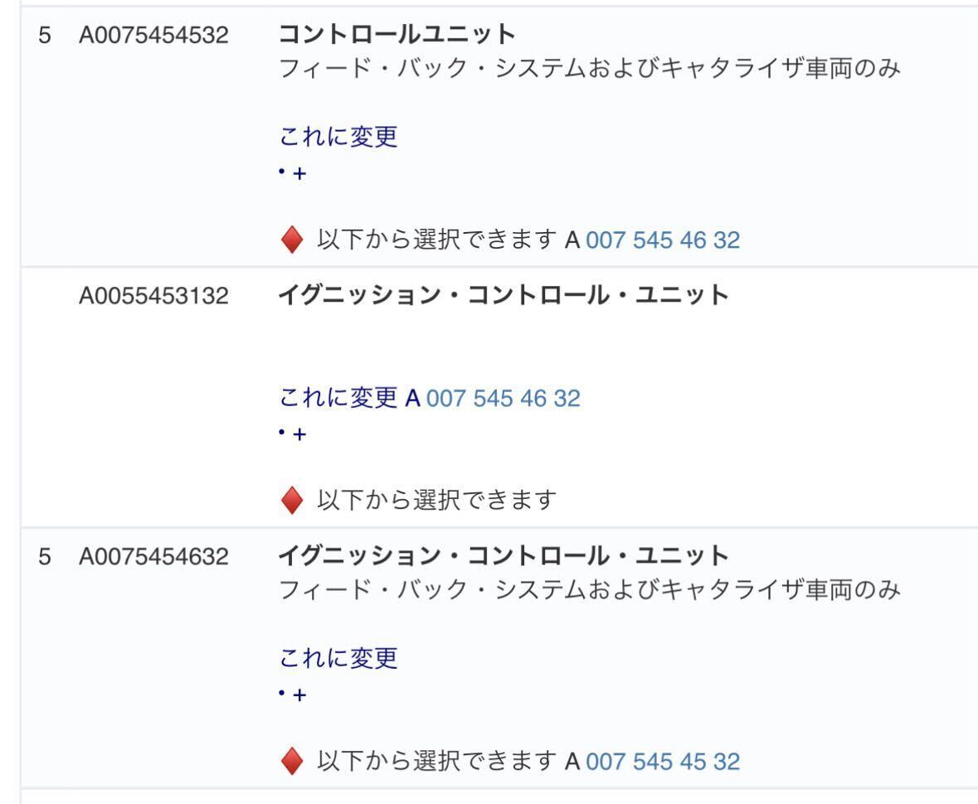Click the イグニッション・コントロール・ユニット title for A0055453132
This screenshot has width=978, height=804.
coord(504,294)
